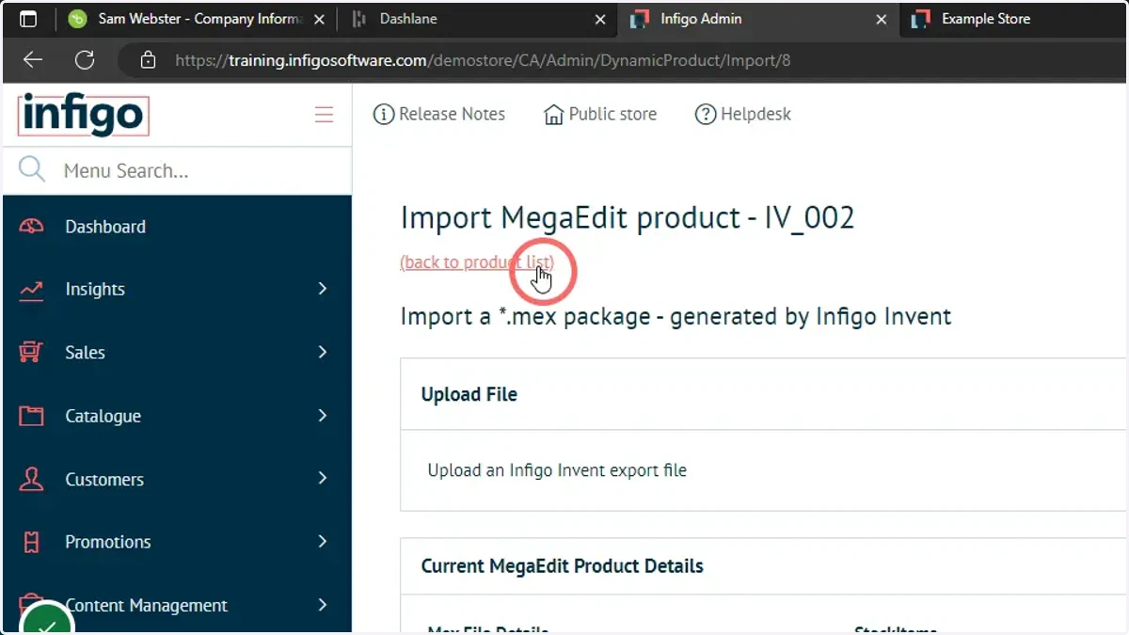Click the Public store house icon
This screenshot has width=1129, height=635.
554,115
